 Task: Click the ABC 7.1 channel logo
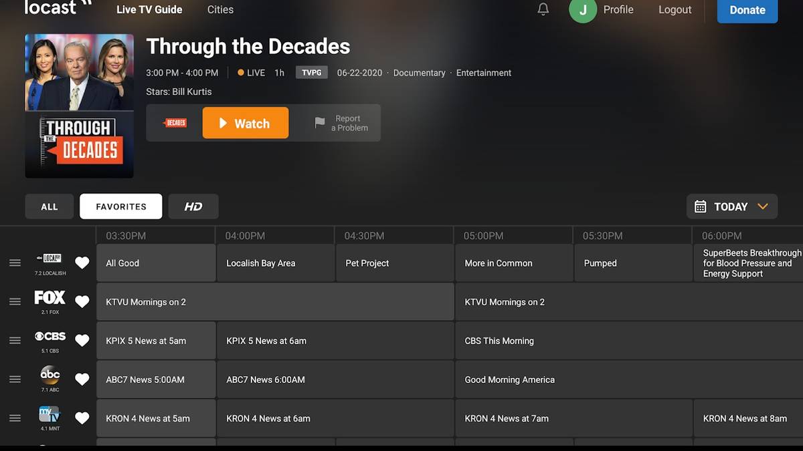click(50, 375)
